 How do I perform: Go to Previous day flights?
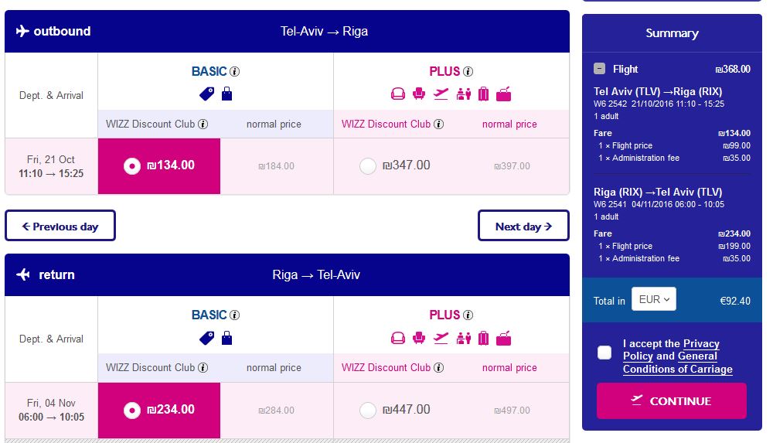[60, 226]
